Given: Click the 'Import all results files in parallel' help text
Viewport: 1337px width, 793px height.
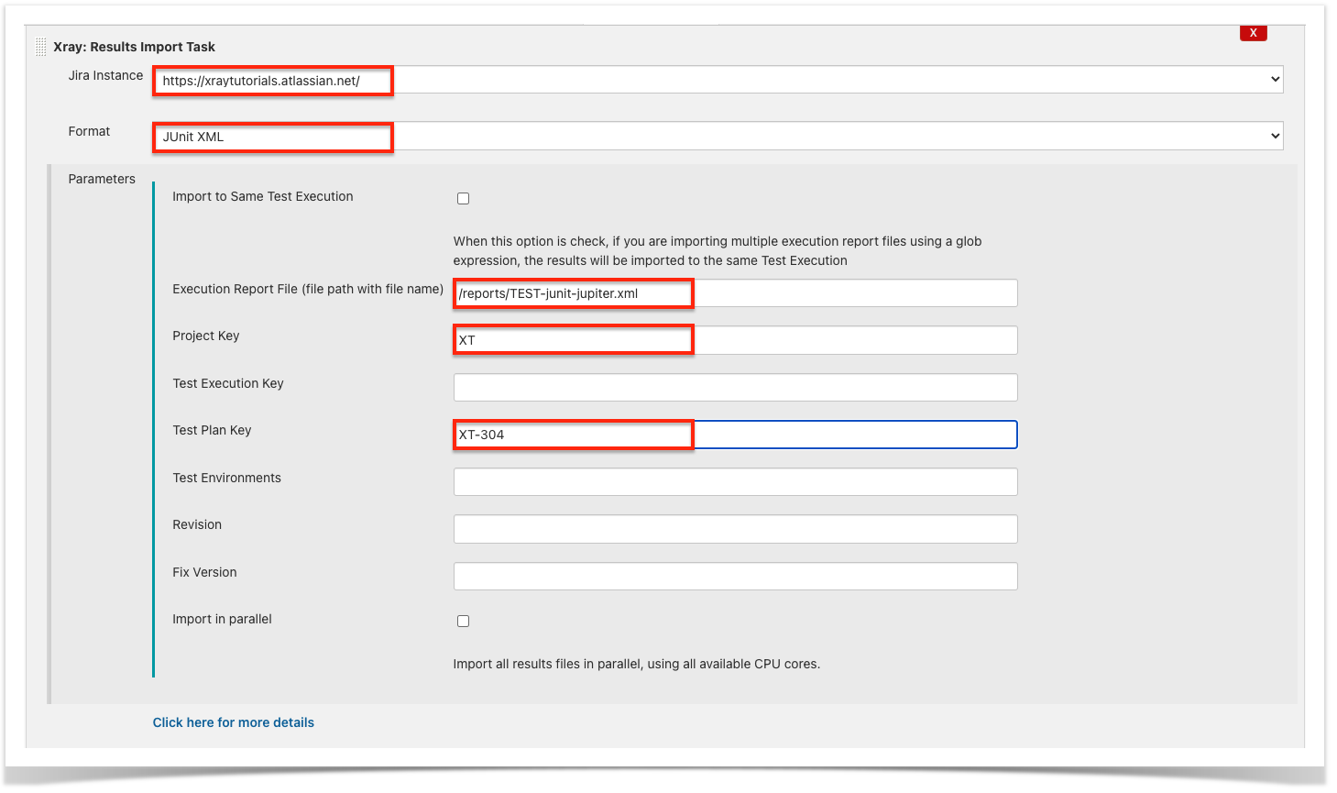Looking at the screenshot, I should pos(636,664).
